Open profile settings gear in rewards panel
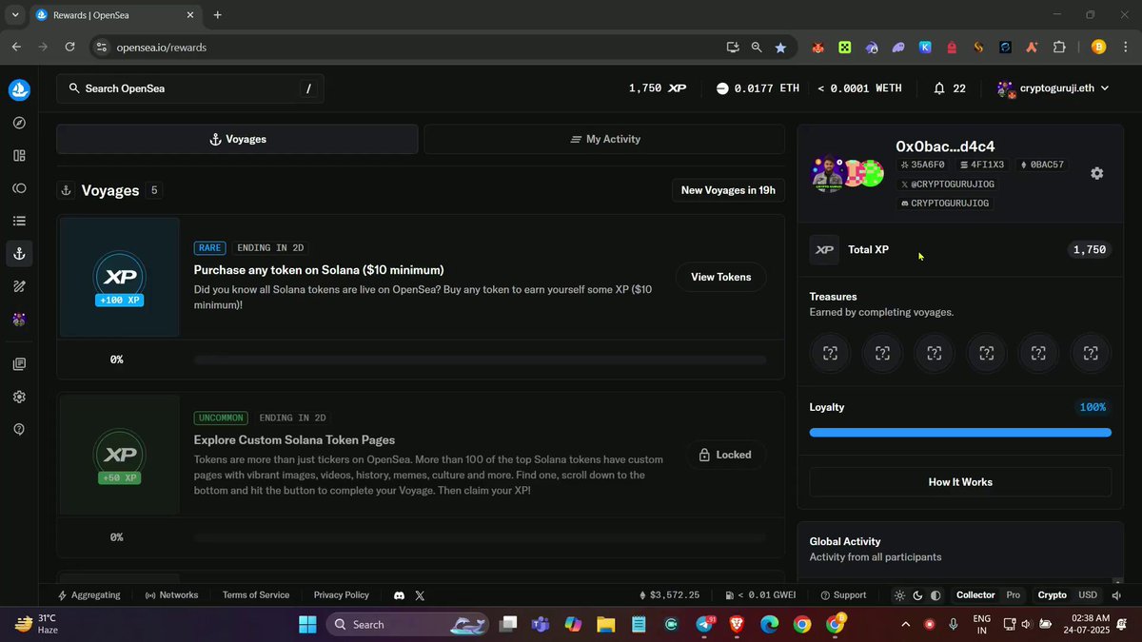 [1096, 173]
